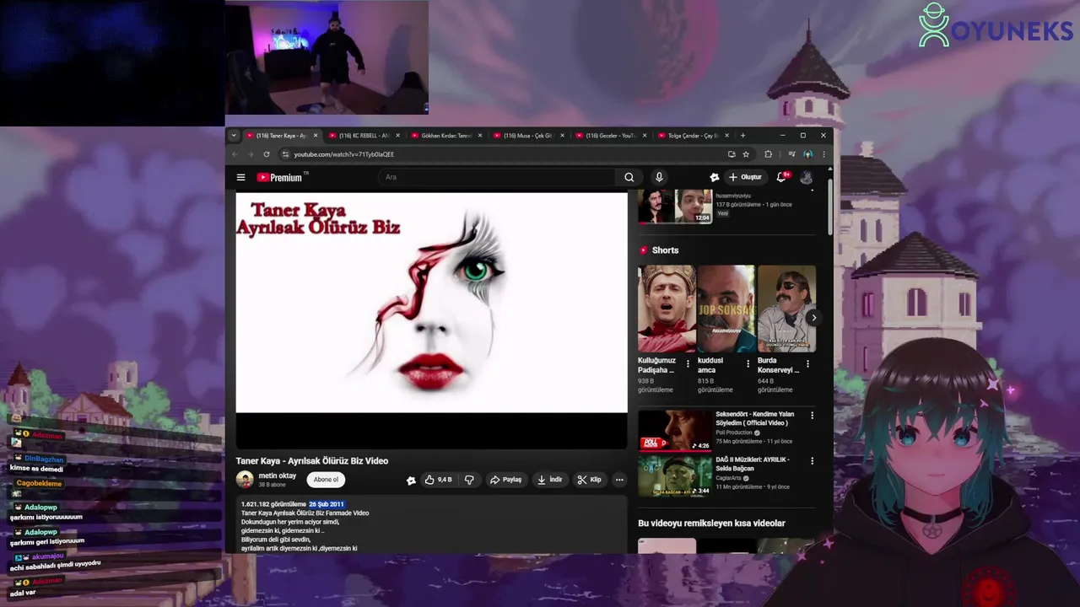Click the Oluştur create button
This screenshot has height=607, width=1080.
pos(744,177)
